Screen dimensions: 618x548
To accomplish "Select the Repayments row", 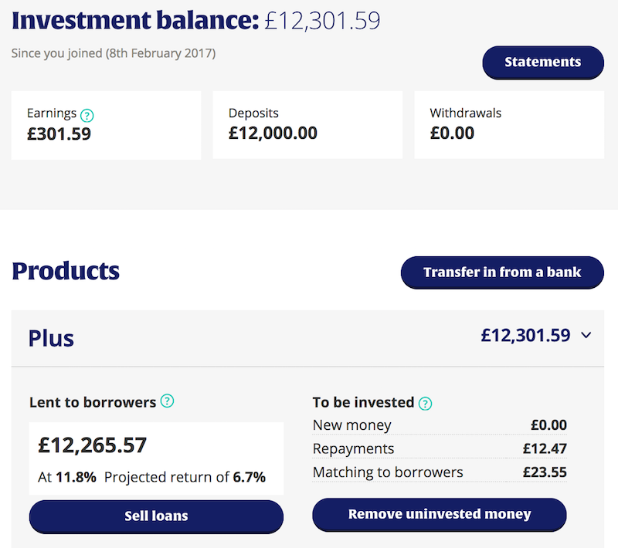I will point(439,448).
